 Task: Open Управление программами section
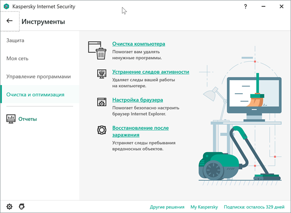[39, 77]
